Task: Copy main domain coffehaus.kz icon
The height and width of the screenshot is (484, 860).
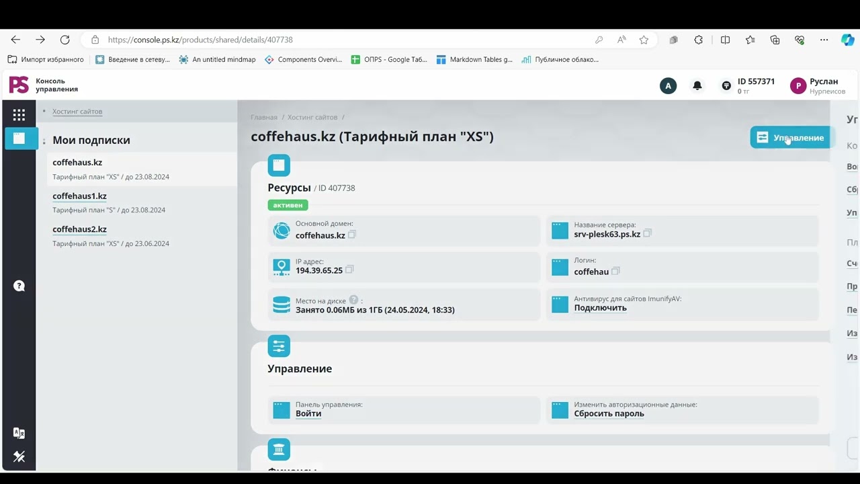Action: point(352,235)
